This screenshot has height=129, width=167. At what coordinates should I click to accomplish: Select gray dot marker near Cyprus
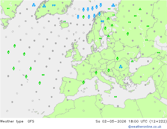pyautogui.click(x=145, y=85)
